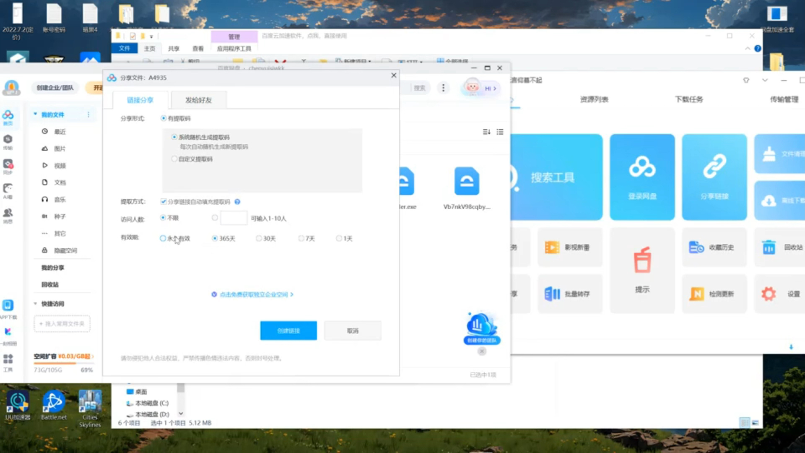Click the 链接分享 tab
Image resolution: width=805 pixels, height=453 pixels.
click(x=139, y=99)
